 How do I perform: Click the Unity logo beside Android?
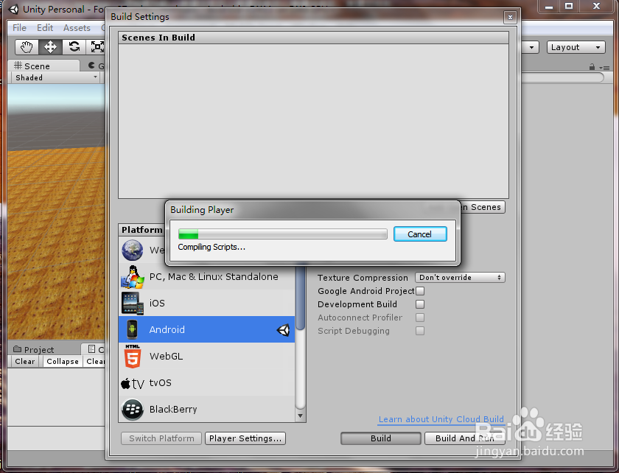coord(284,329)
